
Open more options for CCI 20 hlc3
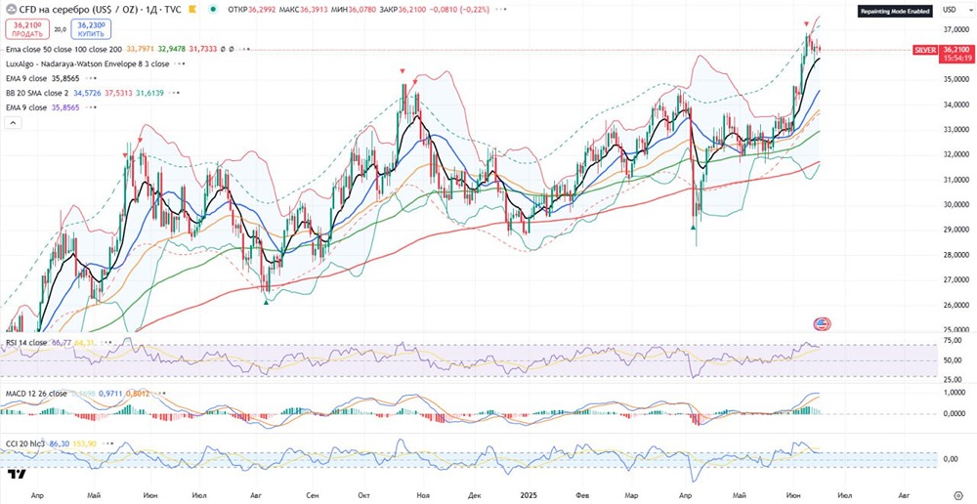pos(106,443)
